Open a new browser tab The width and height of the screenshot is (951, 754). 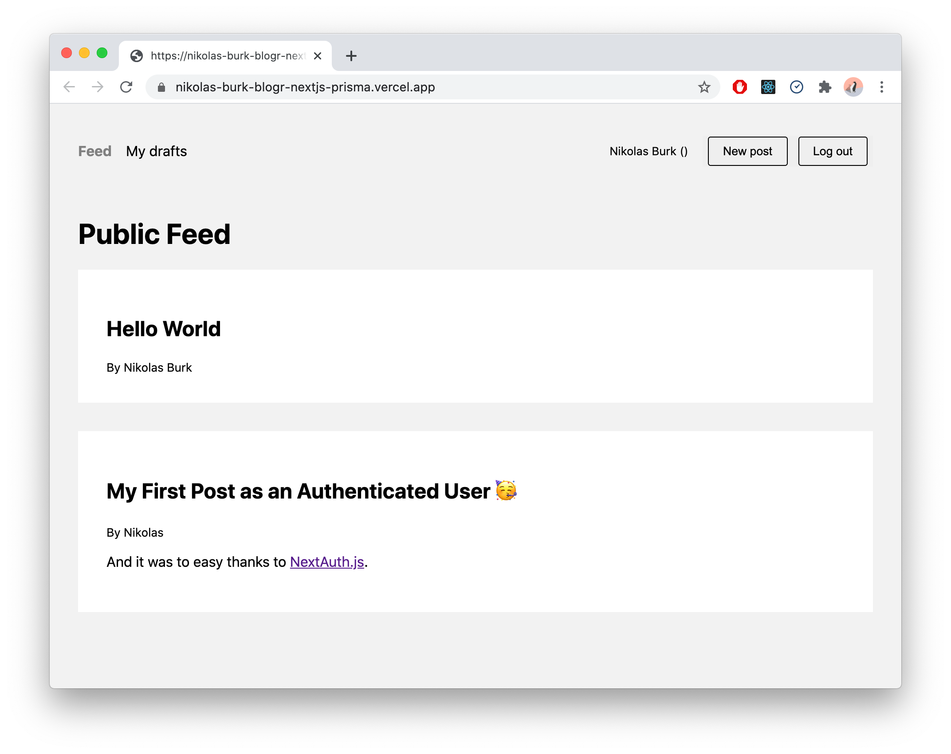tap(351, 56)
